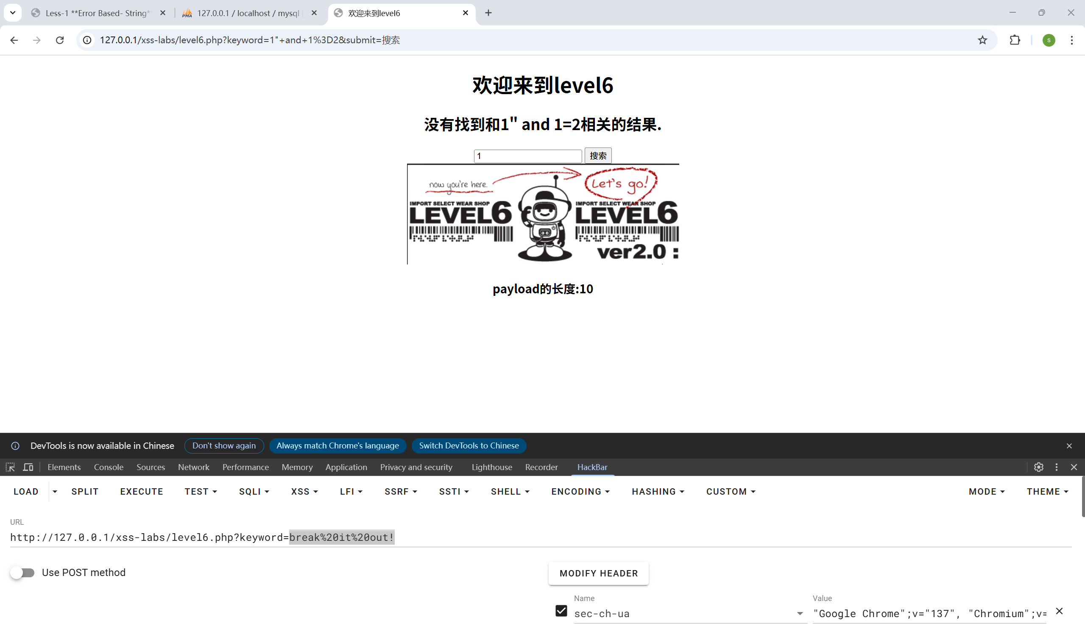Open the LOAD dropdown arrow
Screen dimensions: 1085x629
(x=54, y=491)
